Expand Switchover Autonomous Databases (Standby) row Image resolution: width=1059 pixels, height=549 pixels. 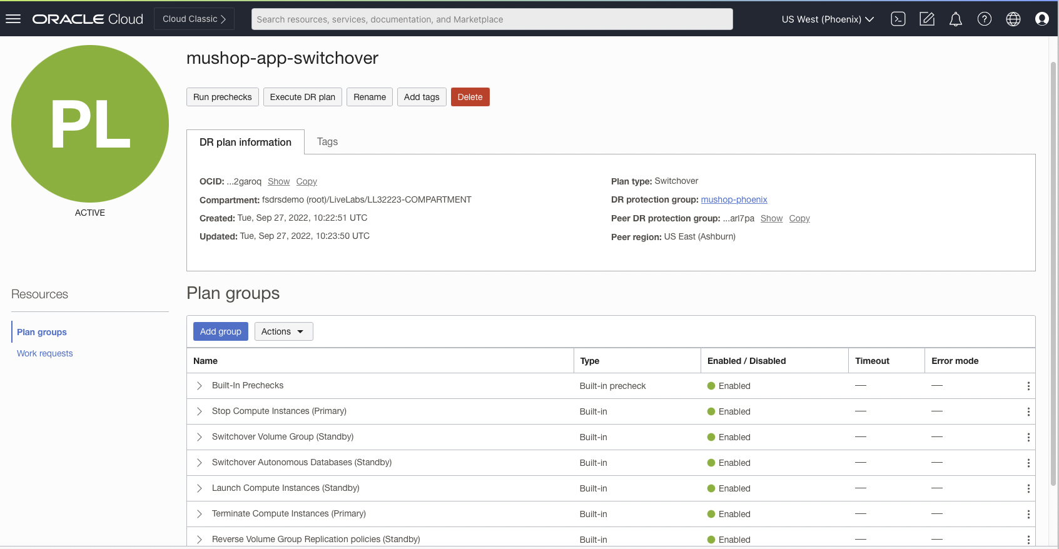(200, 463)
